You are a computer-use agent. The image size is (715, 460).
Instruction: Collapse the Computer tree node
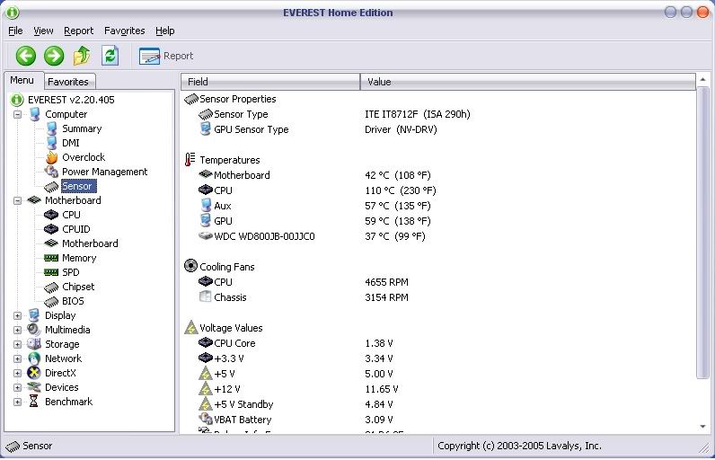(x=18, y=114)
